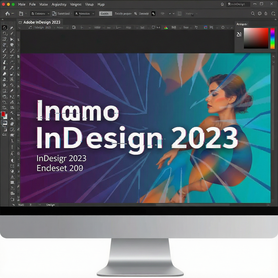Click the vertical scrollbar right of the canvas

pyautogui.click(x=273, y=108)
